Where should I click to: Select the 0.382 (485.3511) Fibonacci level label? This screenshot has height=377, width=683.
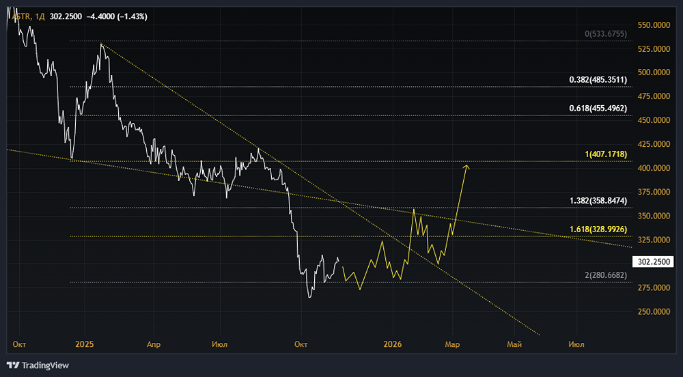tap(598, 80)
